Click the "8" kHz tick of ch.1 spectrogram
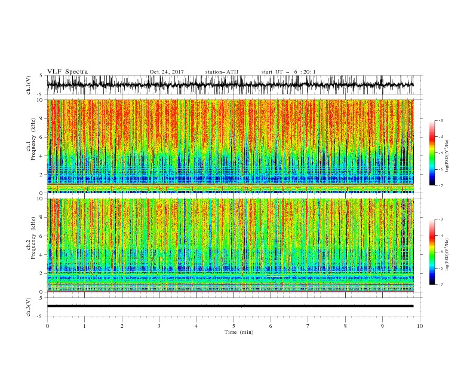Screen dimensions: 473x366 [42, 118]
